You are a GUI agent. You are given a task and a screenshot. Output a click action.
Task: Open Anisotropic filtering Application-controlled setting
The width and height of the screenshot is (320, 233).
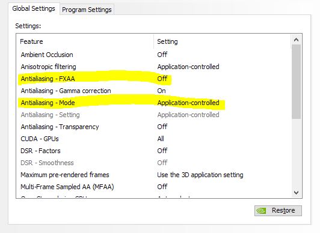pyautogui.click(x=188, y=67)
